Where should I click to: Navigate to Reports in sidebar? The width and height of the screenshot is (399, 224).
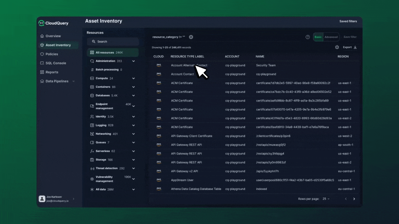click(52, 72)
